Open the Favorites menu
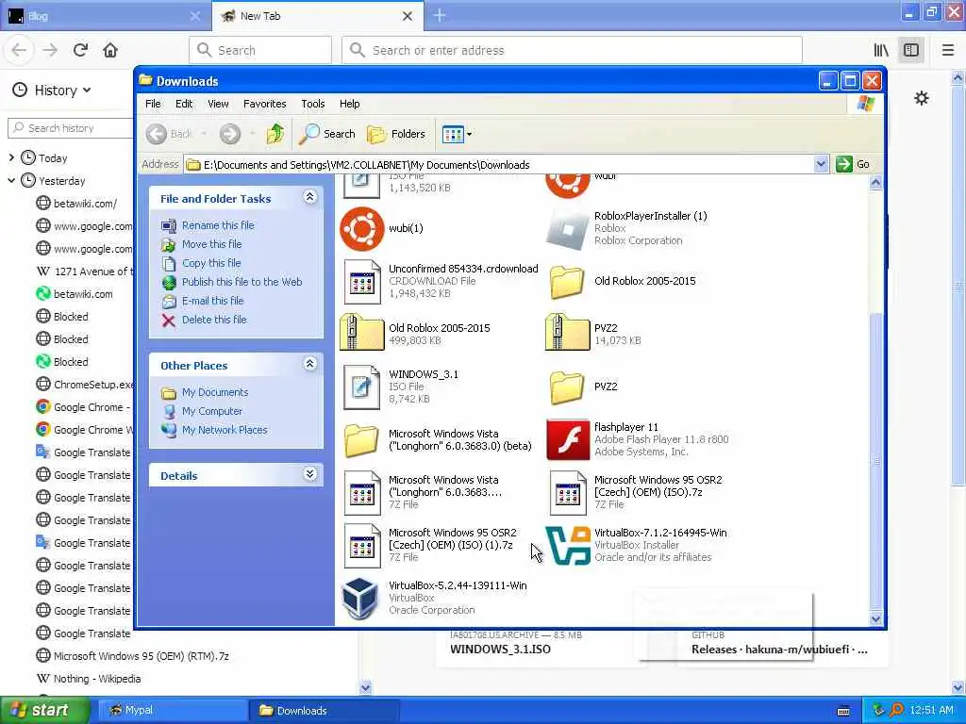Screen dimensions: 966x724 [x=264, y=104]
